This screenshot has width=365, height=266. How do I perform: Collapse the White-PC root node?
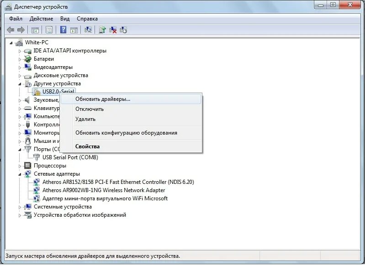tap(11, 43)
